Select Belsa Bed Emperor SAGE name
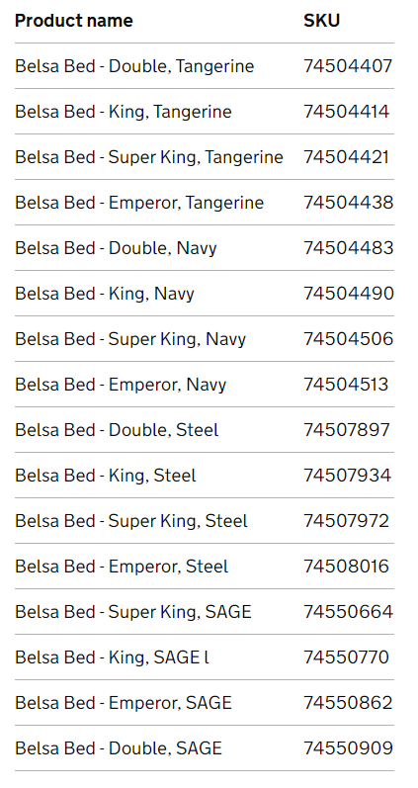 pyautogui.click(x=124, y=703)
